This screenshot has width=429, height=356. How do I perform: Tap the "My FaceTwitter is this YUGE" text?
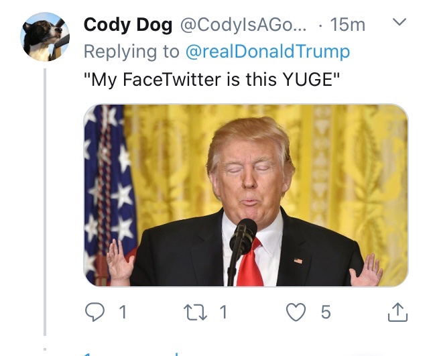pyautogui.click(x=212, y=79)
